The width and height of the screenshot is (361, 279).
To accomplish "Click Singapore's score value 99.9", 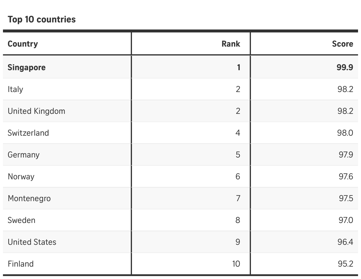I will (x=345, y=67).
